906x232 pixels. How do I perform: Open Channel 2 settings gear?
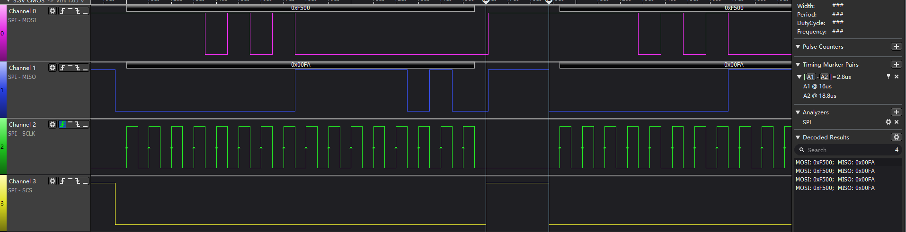tap(53, 124)
